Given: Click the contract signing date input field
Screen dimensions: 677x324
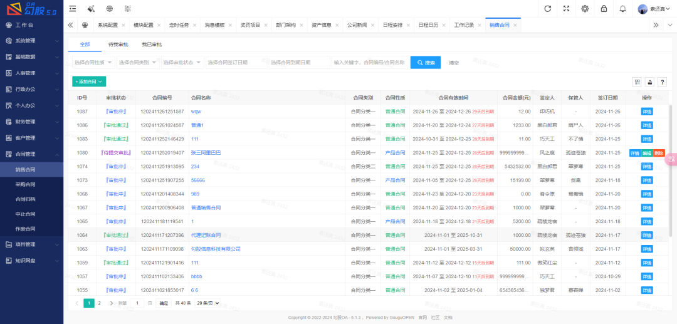Looking at the screenshot, I should (236, 63).
